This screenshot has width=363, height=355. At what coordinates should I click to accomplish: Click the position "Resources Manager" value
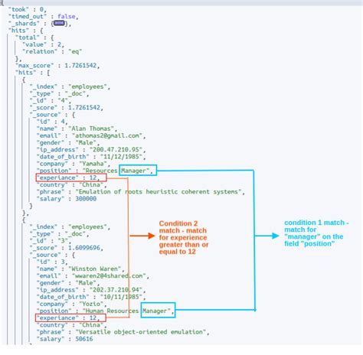click(117, 171)
